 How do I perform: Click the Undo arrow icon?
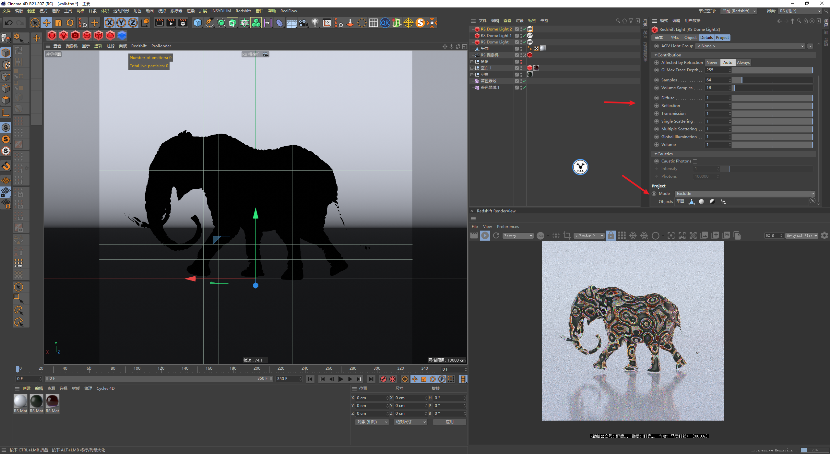(9, 23)
